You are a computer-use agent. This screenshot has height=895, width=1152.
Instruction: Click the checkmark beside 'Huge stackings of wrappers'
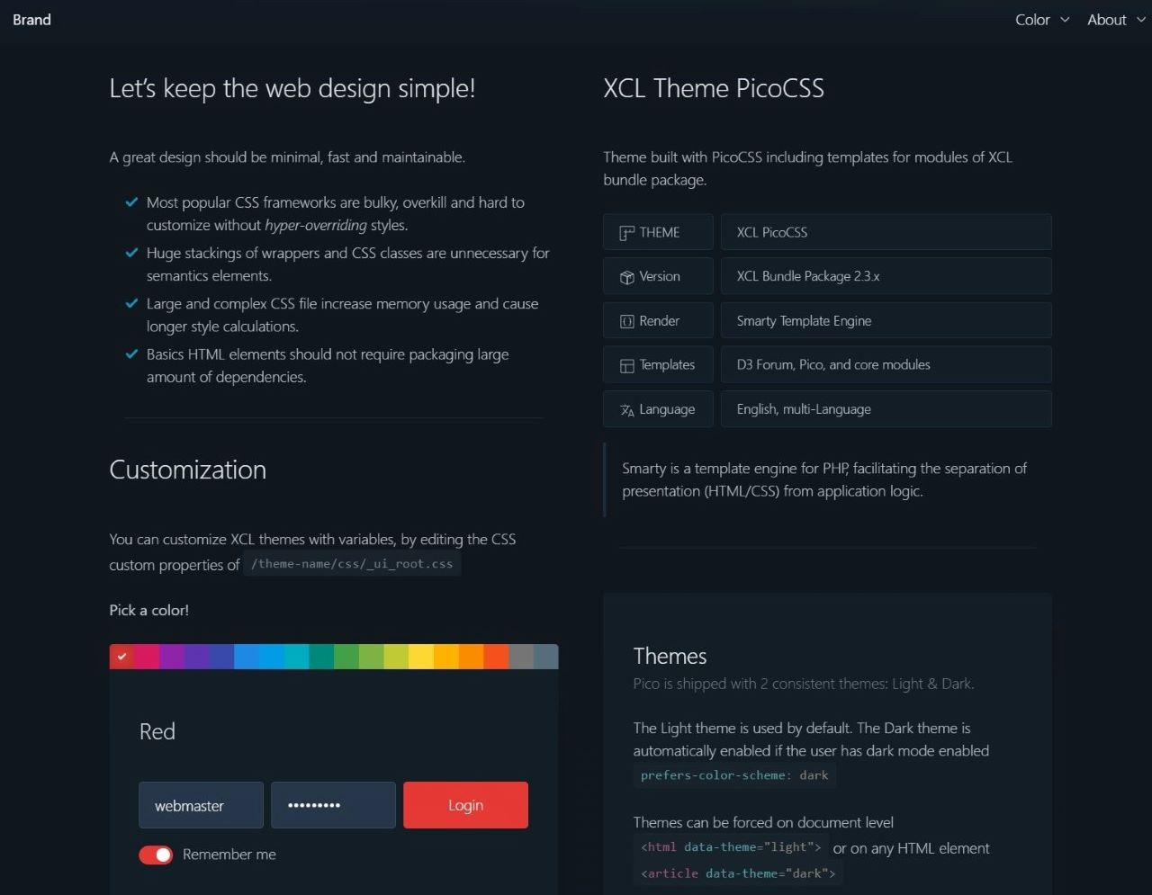pyautogui.click(x=131, y=253)
